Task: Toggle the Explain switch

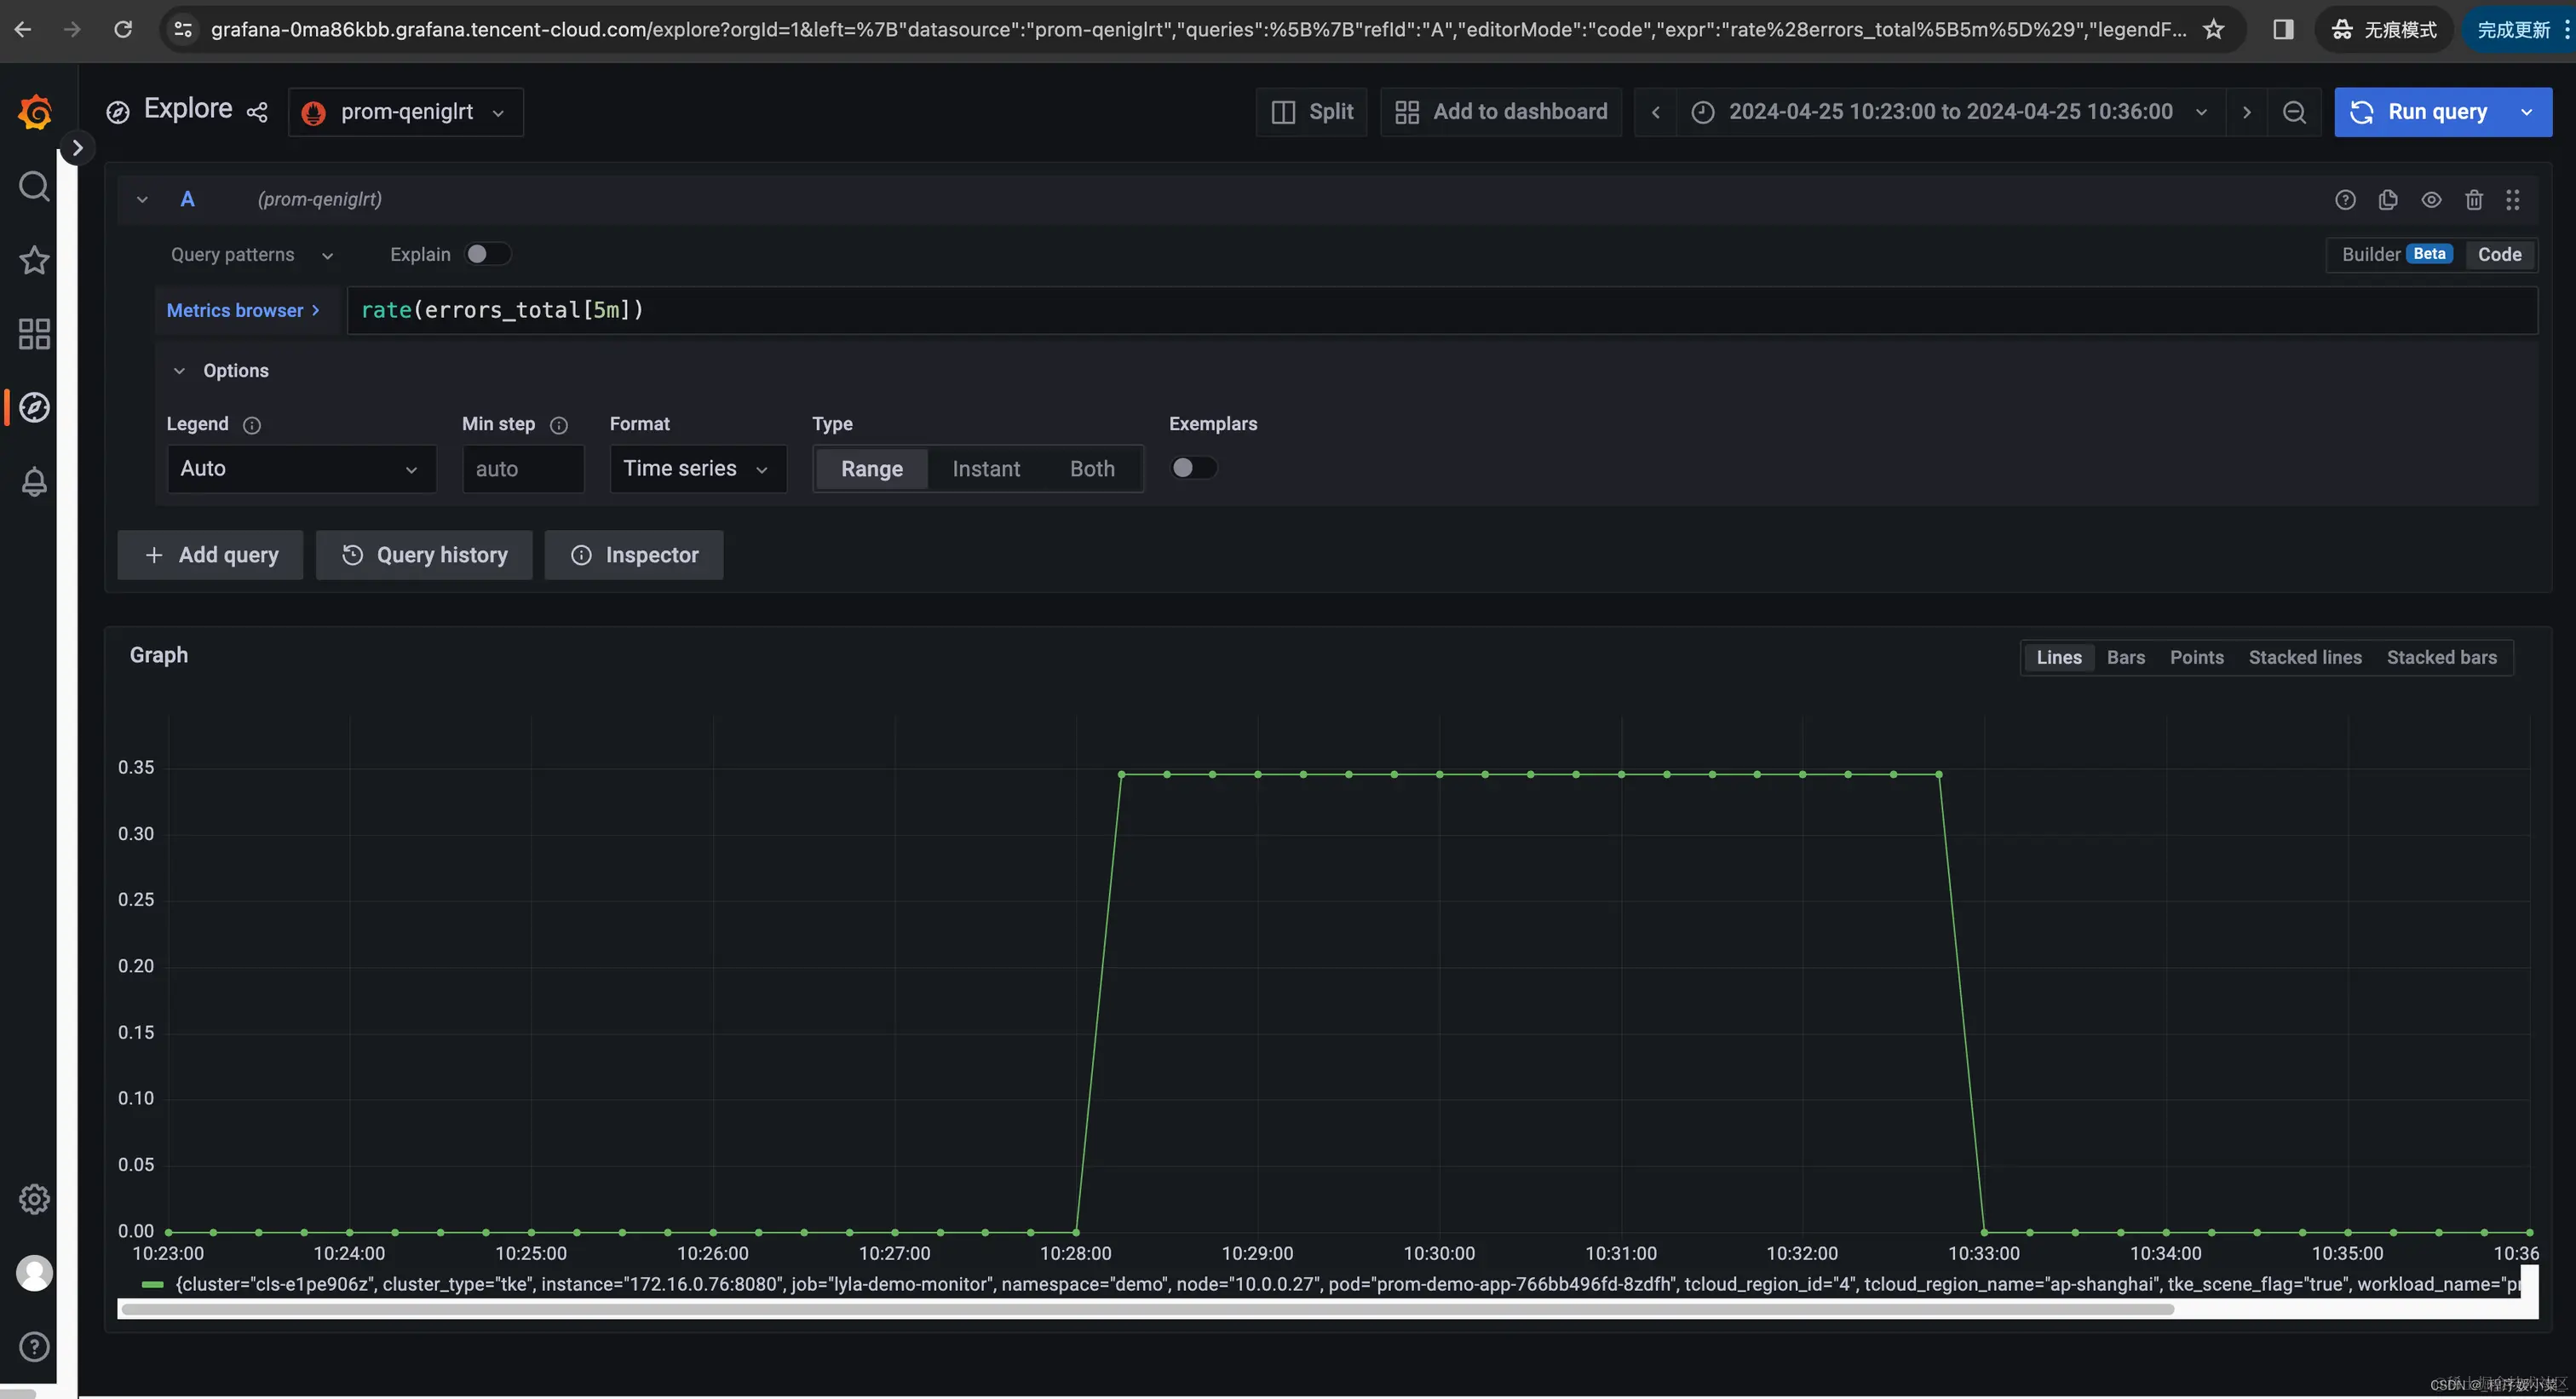Action: click(x=486, y=254)
